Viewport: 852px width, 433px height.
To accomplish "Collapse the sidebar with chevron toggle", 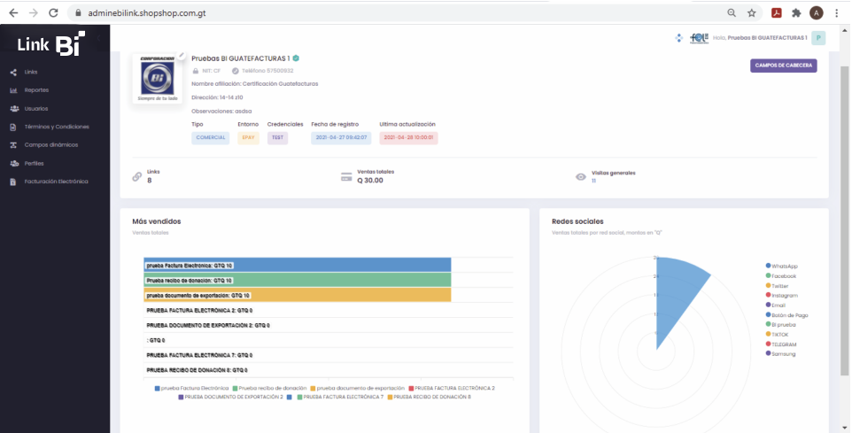I will coord(98,39).
